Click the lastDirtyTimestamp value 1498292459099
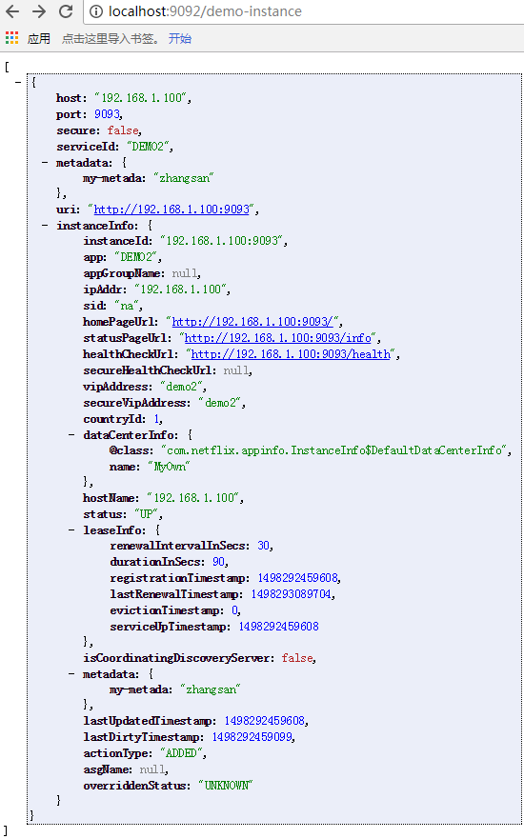Viewport: 524px width, 839px height. coord(252,737)
